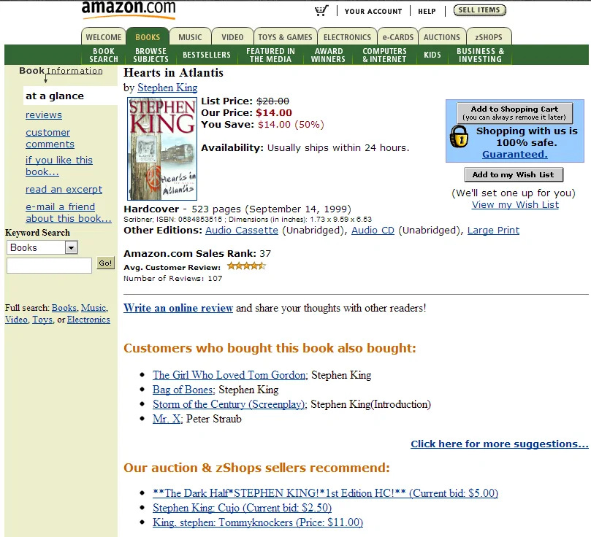Open the zShops tab
This screenshot has width=591, height=537.
[x=489, y=37]
